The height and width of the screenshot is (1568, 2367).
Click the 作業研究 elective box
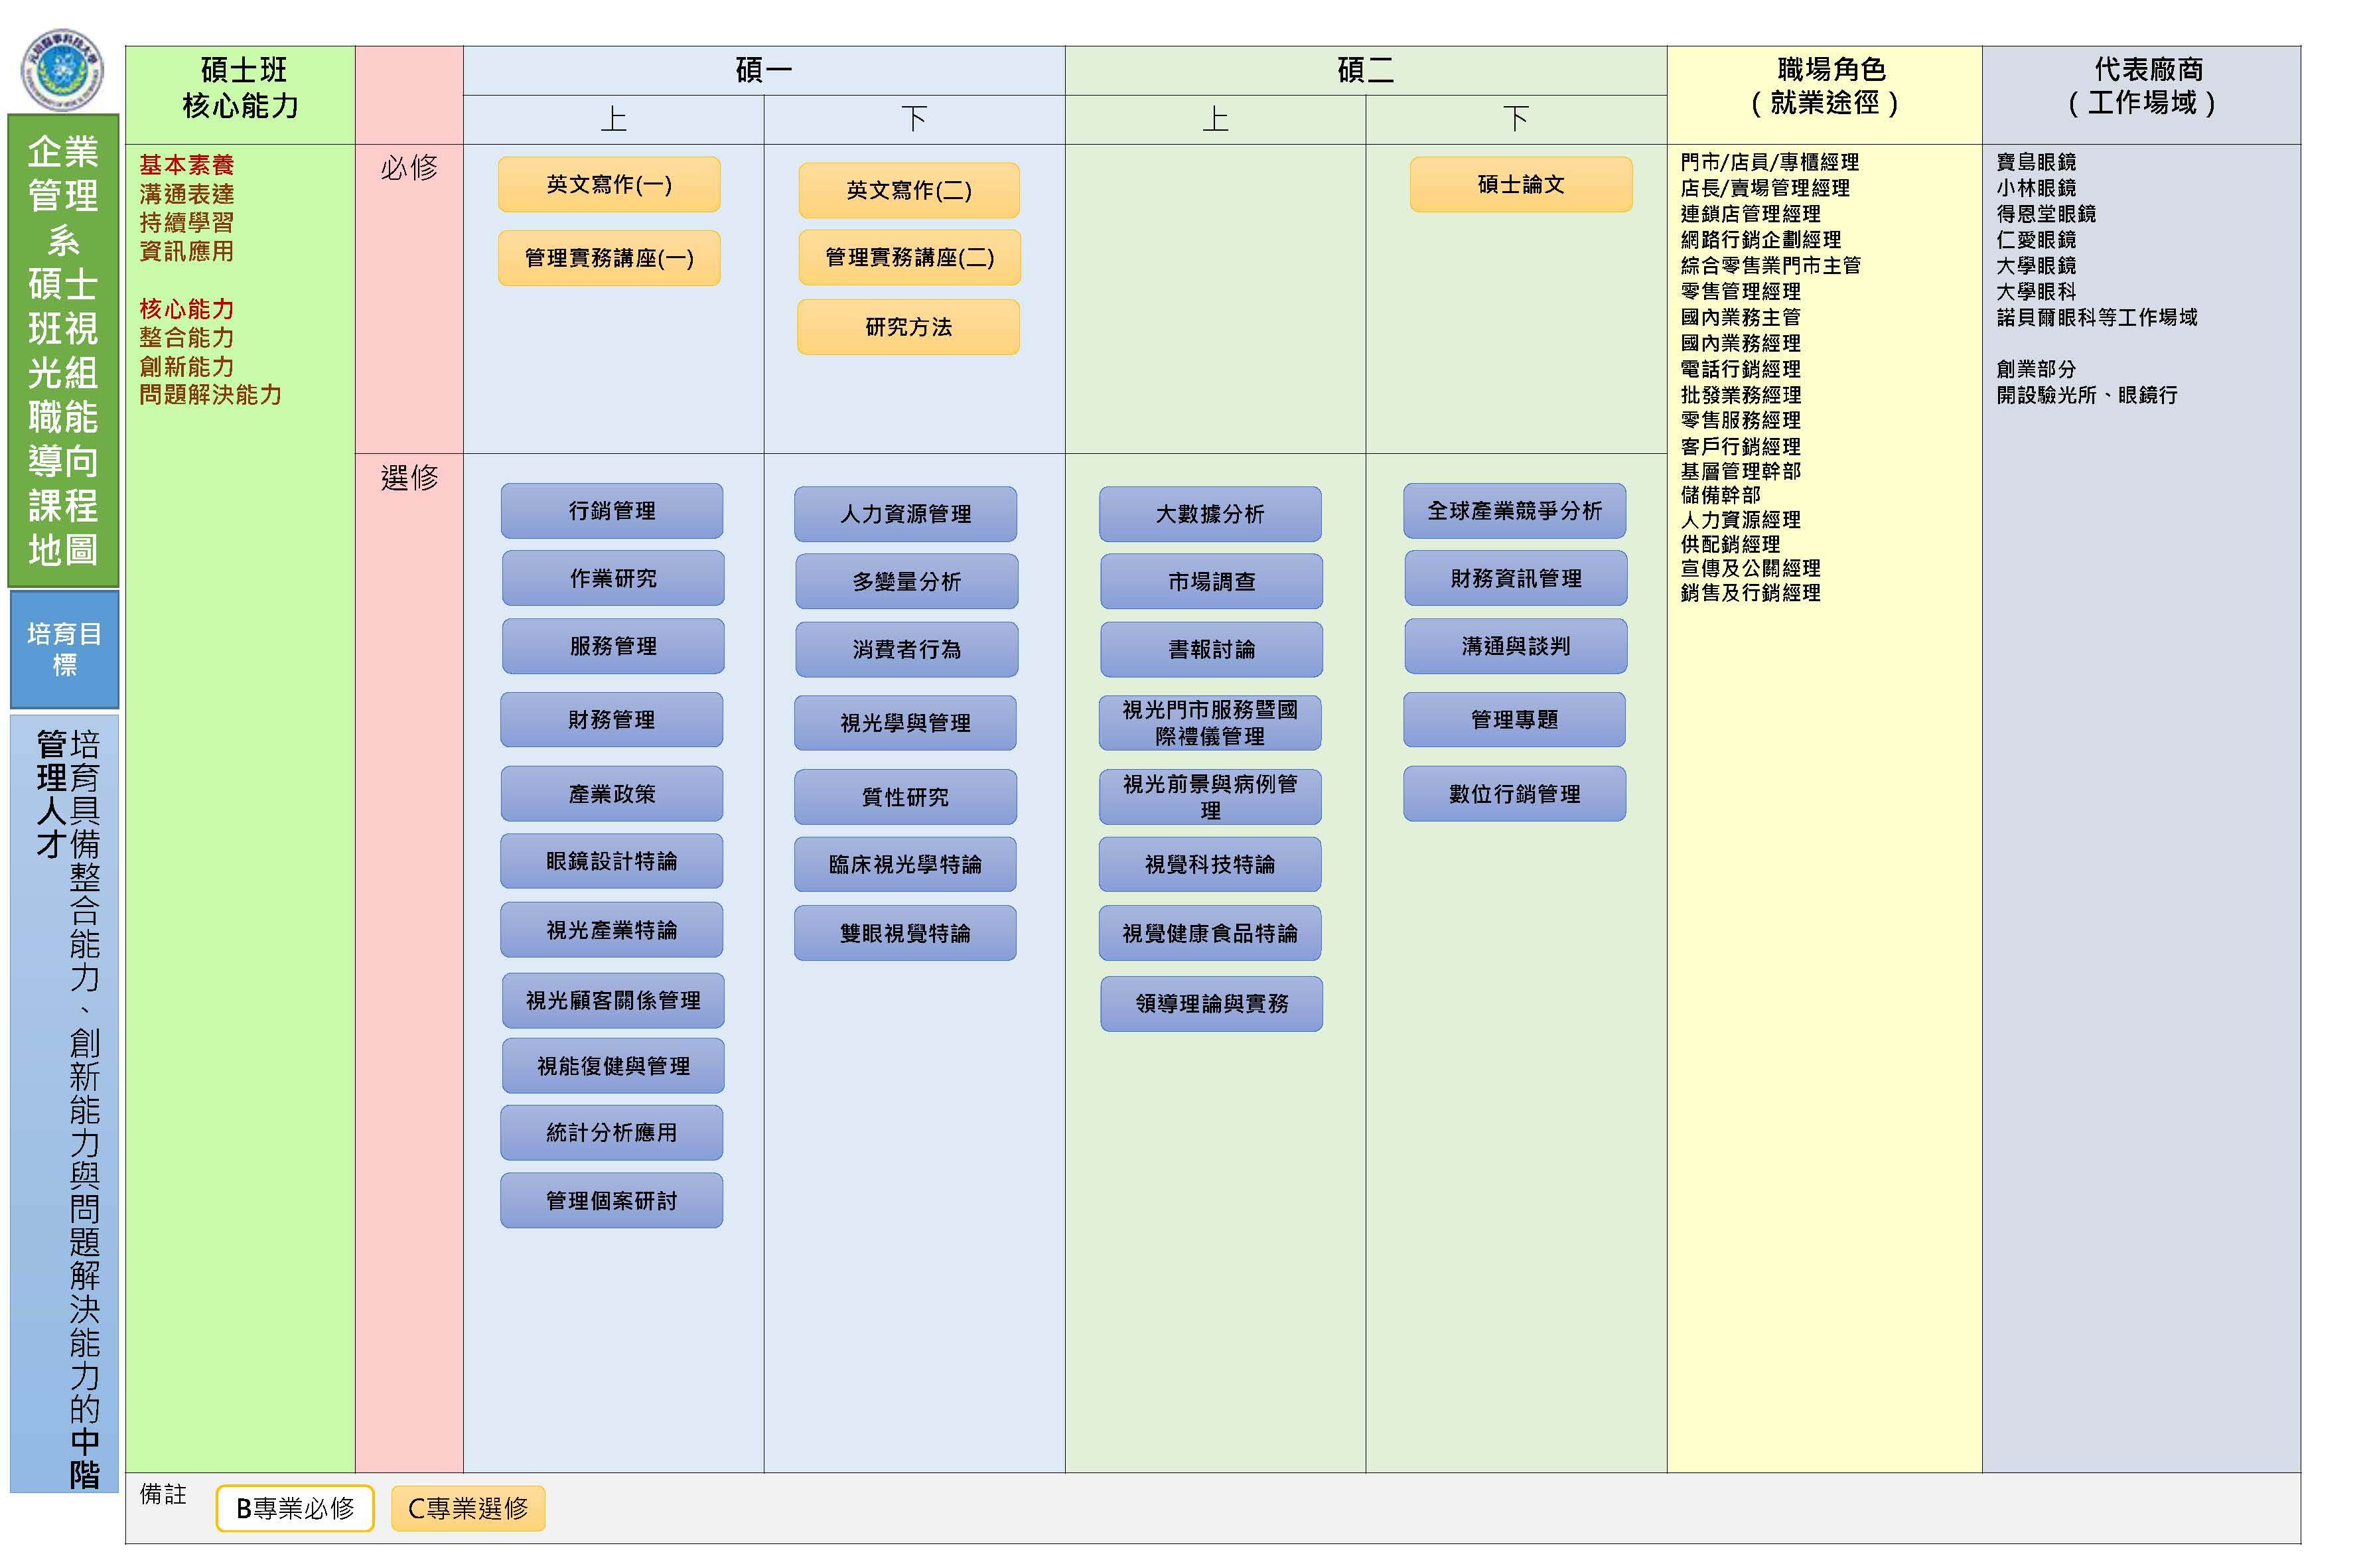coord(613,578)
